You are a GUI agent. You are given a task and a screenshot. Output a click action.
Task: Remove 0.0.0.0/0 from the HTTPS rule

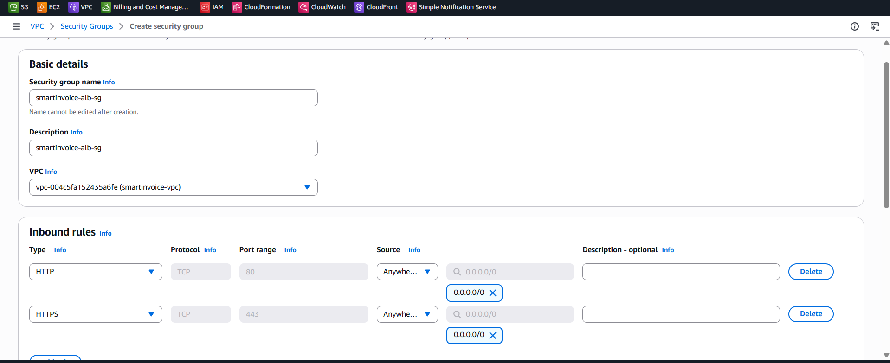click(493, 335)
